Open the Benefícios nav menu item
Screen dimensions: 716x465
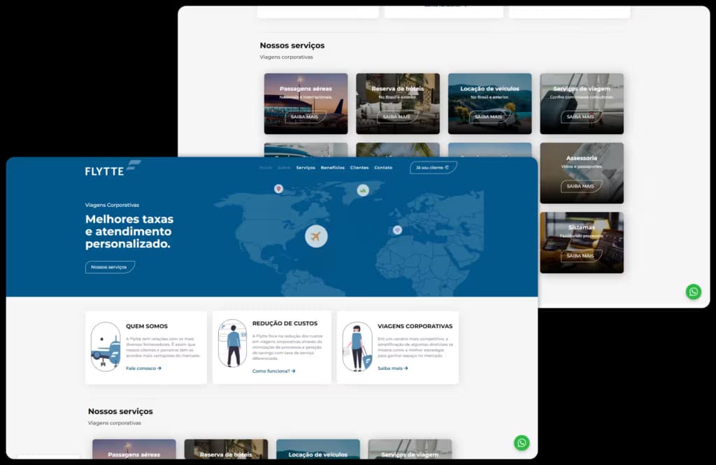click(x=332, y=168)
